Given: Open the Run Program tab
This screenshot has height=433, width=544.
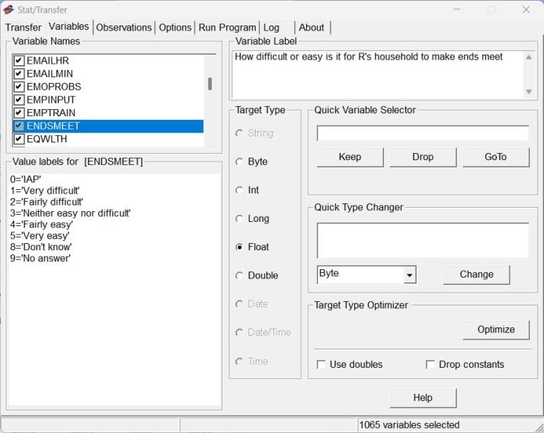Looking at the screenshot, I should 227,28.
